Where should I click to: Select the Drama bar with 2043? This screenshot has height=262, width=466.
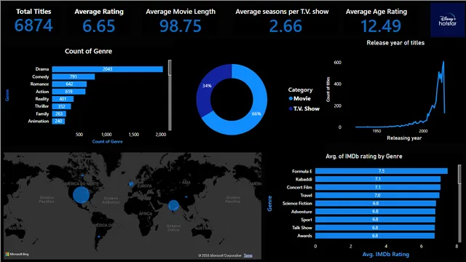coord(107,69)
